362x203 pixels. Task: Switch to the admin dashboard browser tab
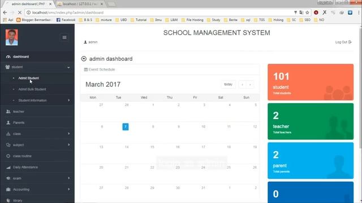pyautogui.click(x=28, y=4)
